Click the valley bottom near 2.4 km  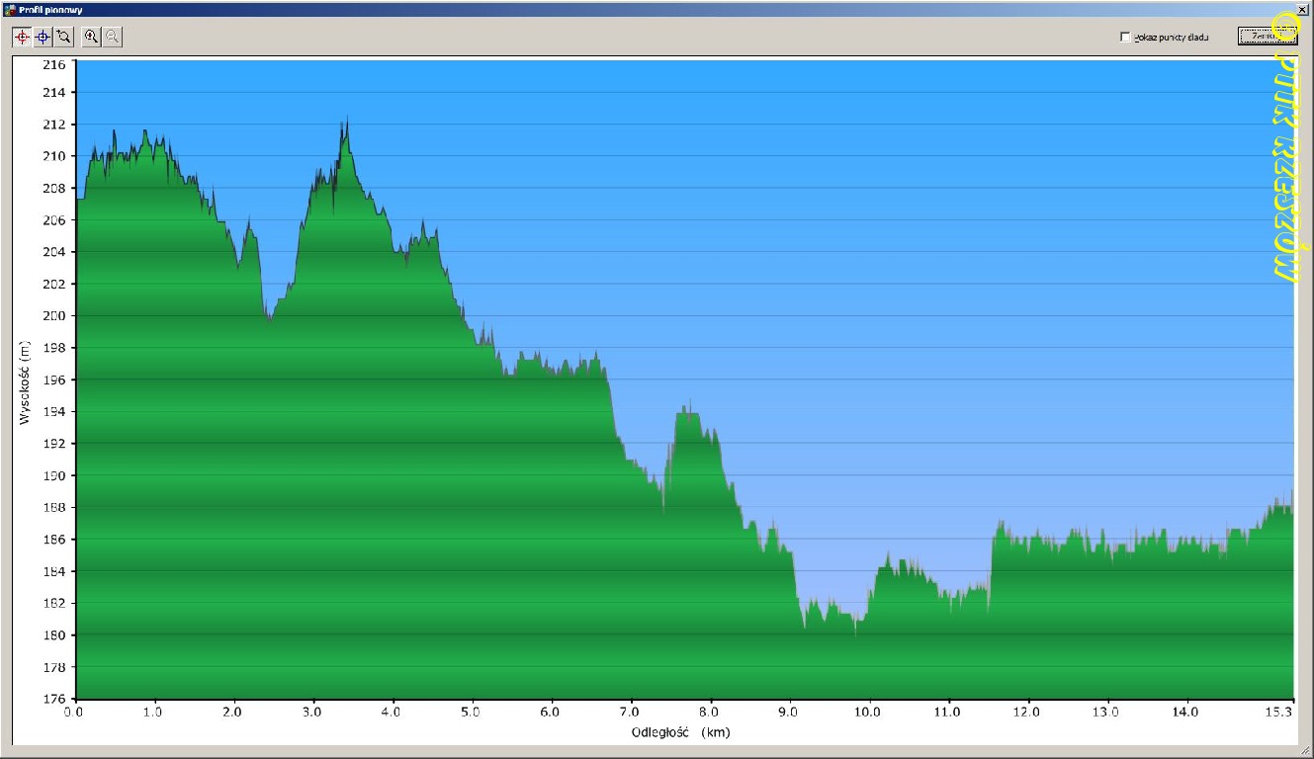[269, 318]
